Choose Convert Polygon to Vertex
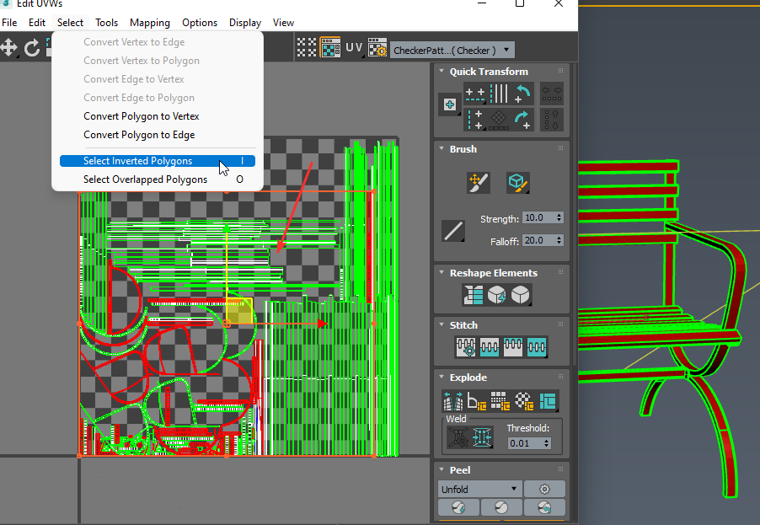 [x=142, y=116]
